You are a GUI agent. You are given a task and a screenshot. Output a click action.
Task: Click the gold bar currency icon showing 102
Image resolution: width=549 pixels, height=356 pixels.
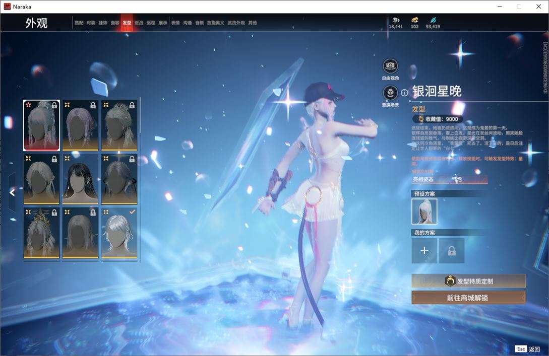point(414,20)
